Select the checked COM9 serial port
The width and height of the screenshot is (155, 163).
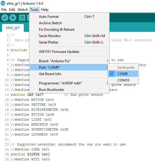point(123,74)
